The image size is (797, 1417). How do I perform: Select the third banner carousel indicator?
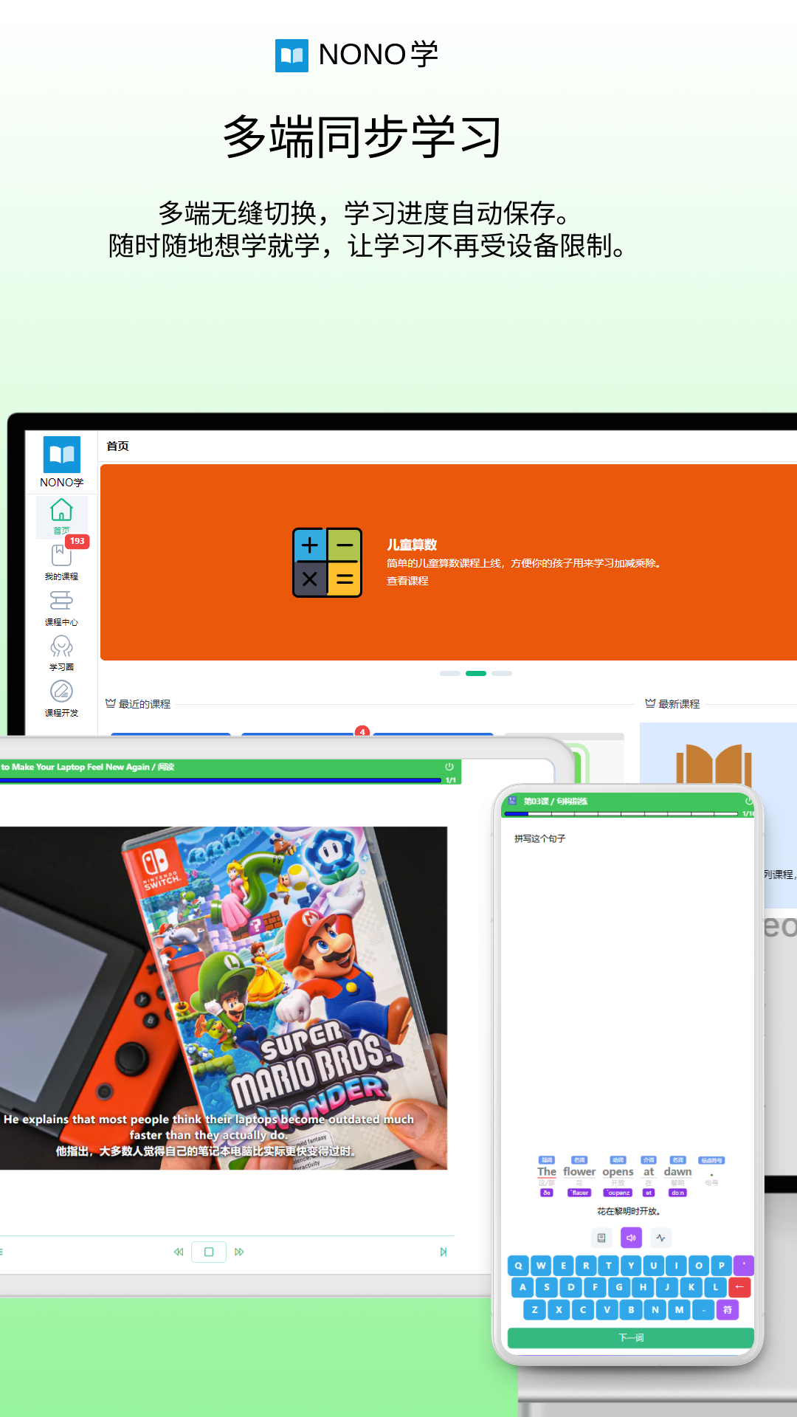(x=502, y=673)
